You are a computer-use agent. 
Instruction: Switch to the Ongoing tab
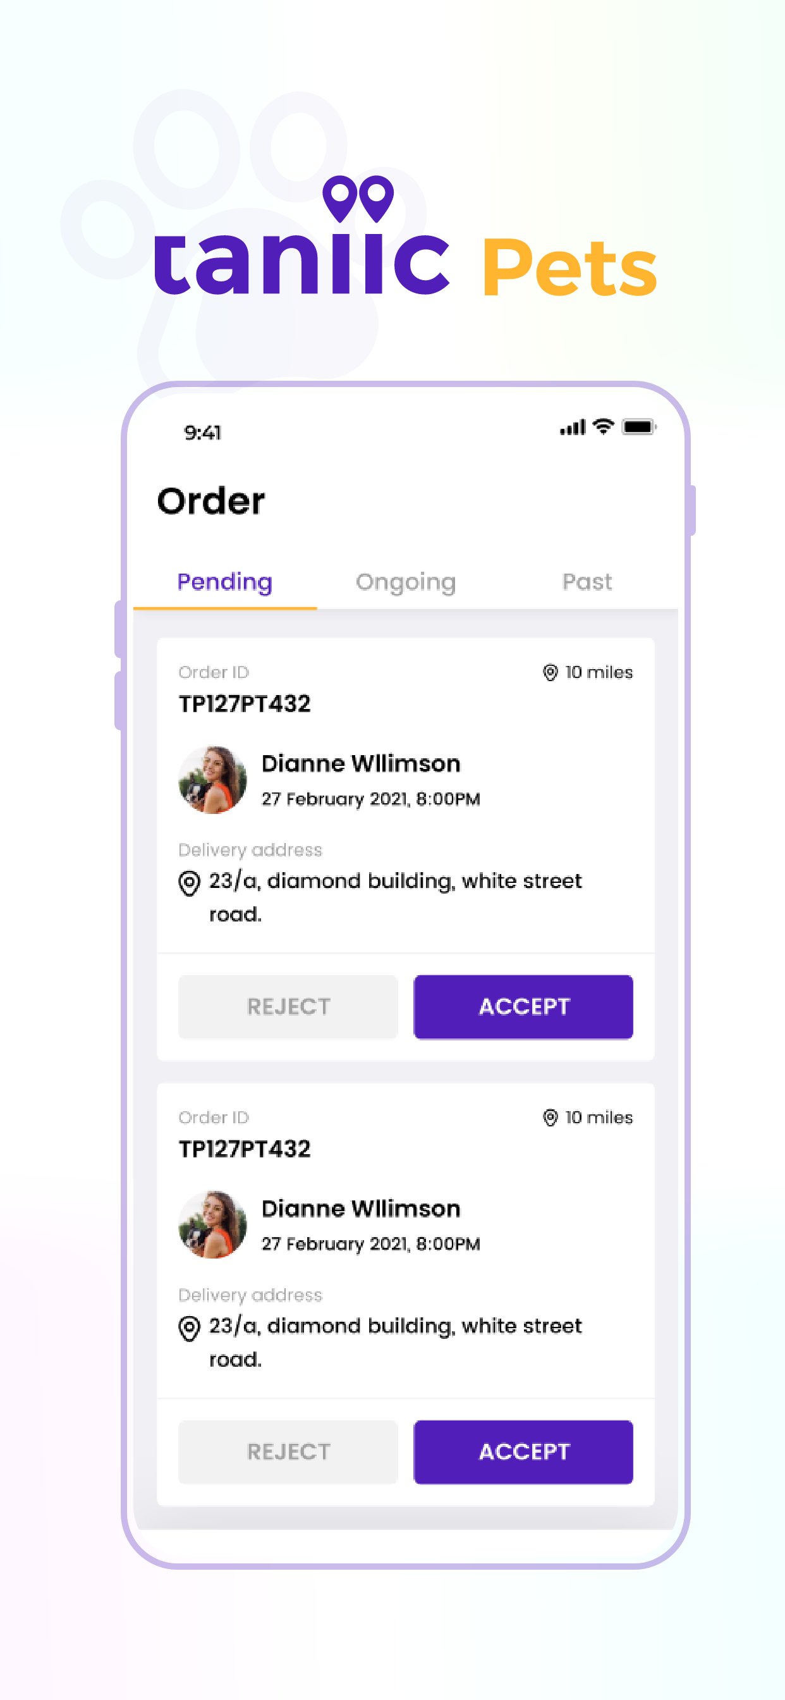tap(406, 582)
